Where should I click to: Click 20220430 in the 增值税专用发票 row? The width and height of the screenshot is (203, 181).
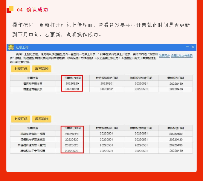176,84
